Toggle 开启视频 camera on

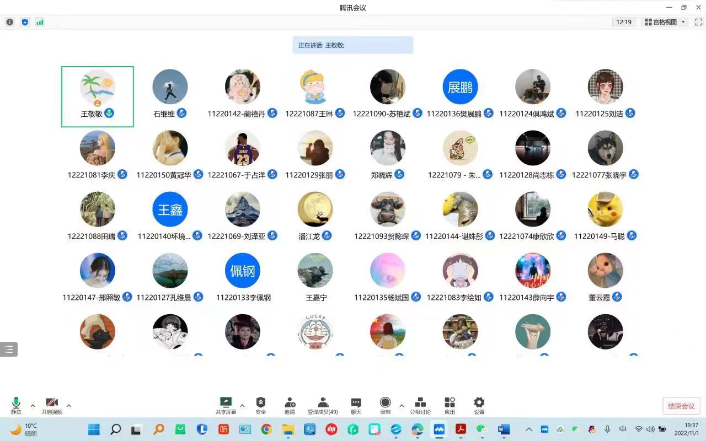(52, 405)
